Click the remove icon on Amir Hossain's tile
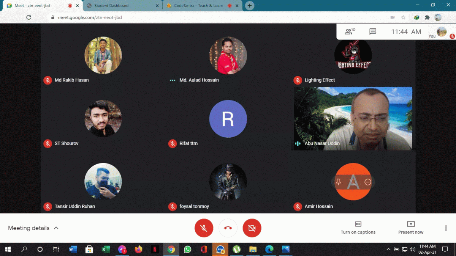Image resolution: width=456 pixels, height=256 pixels. (x=367, y=182)
